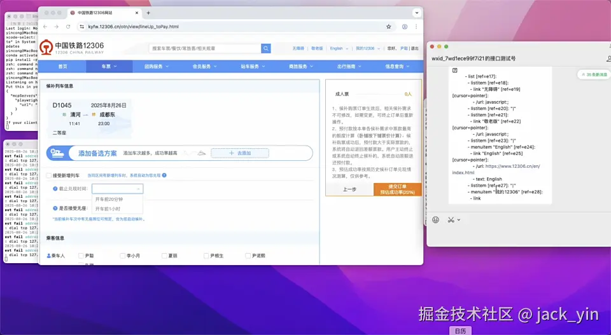611x335 pixels.
Task: Click the 尹聪 username link in header
Action: 404,49
